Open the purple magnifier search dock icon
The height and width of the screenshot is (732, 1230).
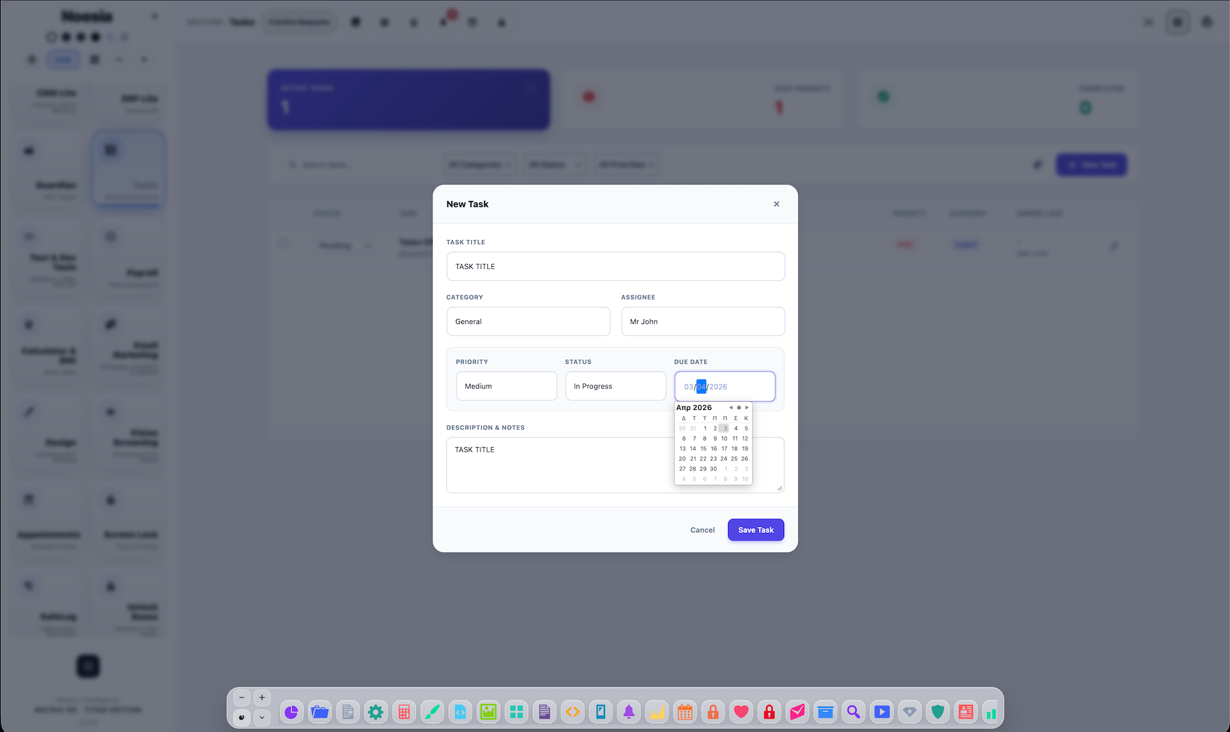pyautogui.click(x=853, y=713)
